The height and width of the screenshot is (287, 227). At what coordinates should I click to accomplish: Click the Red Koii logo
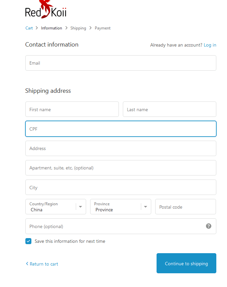pos(46,10)
